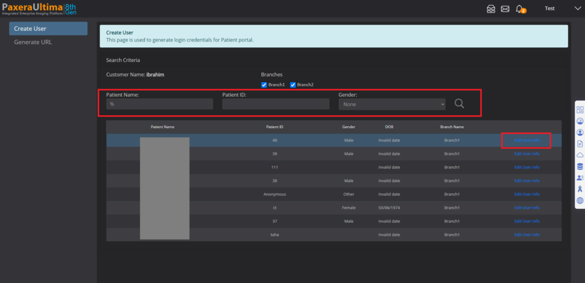This screenshot has width=585, height=283.
Task: Open the globe icon in right sidebar
Action: pyautogui.click(x=580, y=200)
